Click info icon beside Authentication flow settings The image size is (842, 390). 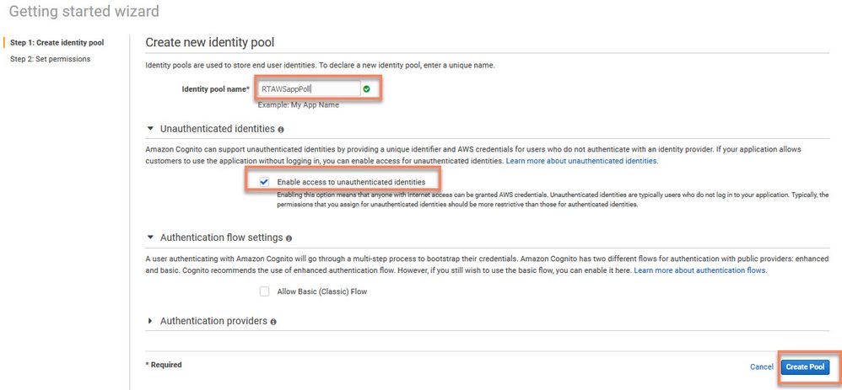pyautogui.click(x=289, y=238)
